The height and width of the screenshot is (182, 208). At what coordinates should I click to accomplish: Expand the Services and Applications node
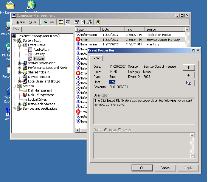(x=14, y=109)
